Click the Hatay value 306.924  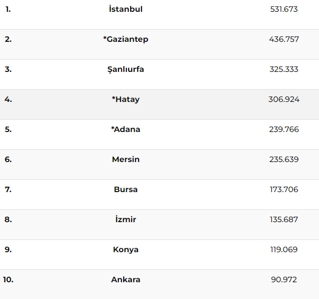(x=284, y=100)
